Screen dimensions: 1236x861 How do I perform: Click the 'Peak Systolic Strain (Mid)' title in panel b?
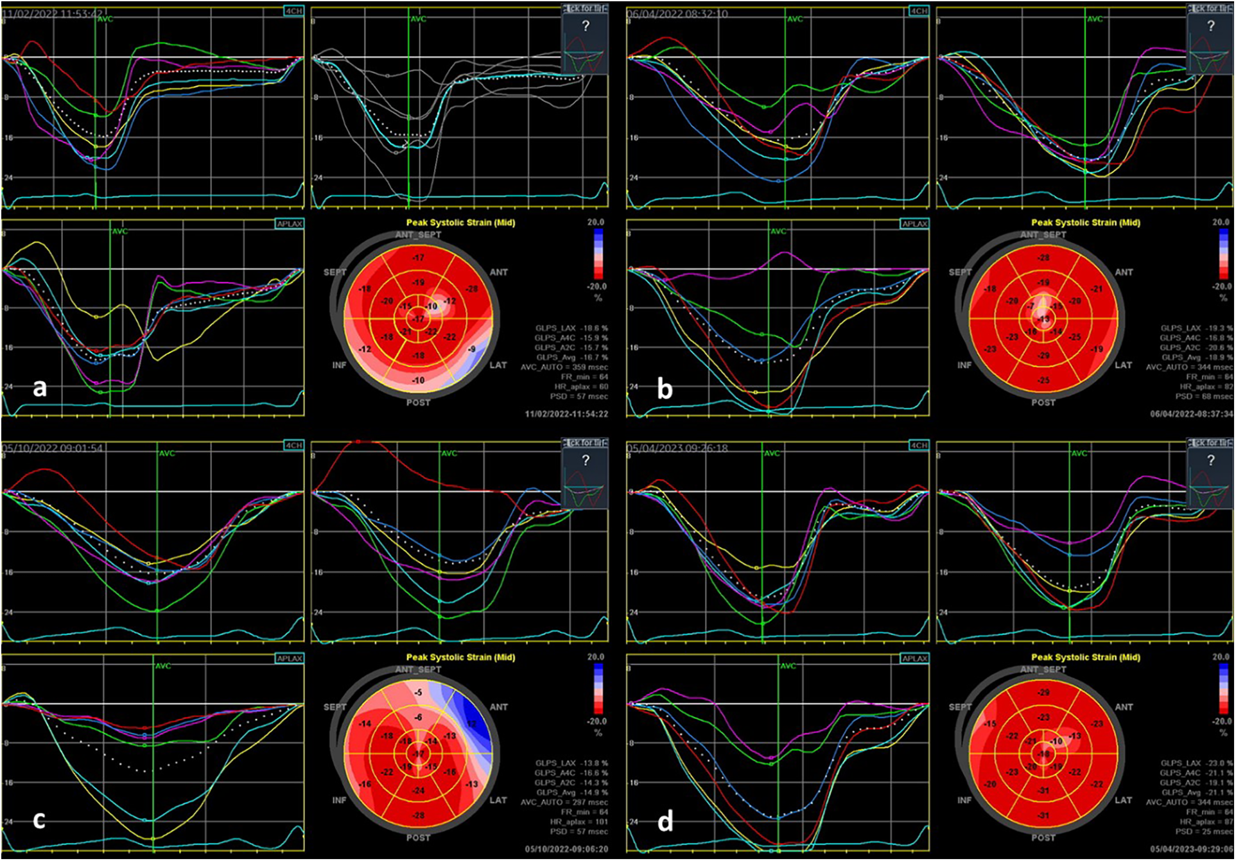click(x=1085, y=223)
